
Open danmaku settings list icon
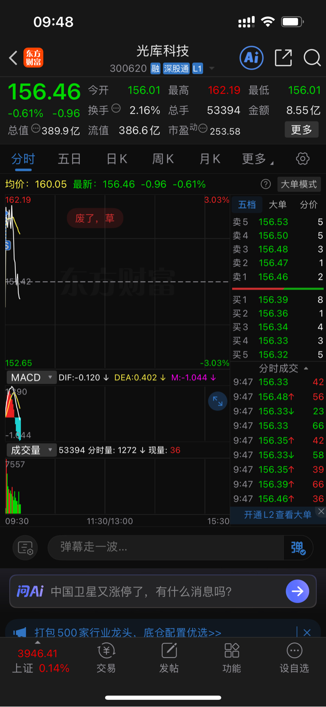(25, 548)
